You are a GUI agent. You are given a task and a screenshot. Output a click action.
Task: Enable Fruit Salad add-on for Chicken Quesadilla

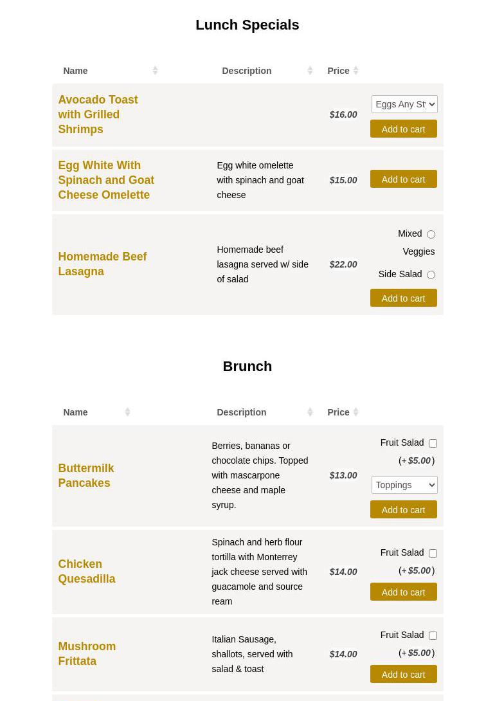click(x=433, y=554)
